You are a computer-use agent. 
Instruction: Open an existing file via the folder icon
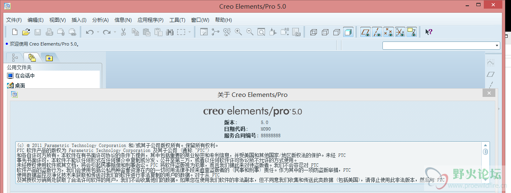tap(26, 32)
